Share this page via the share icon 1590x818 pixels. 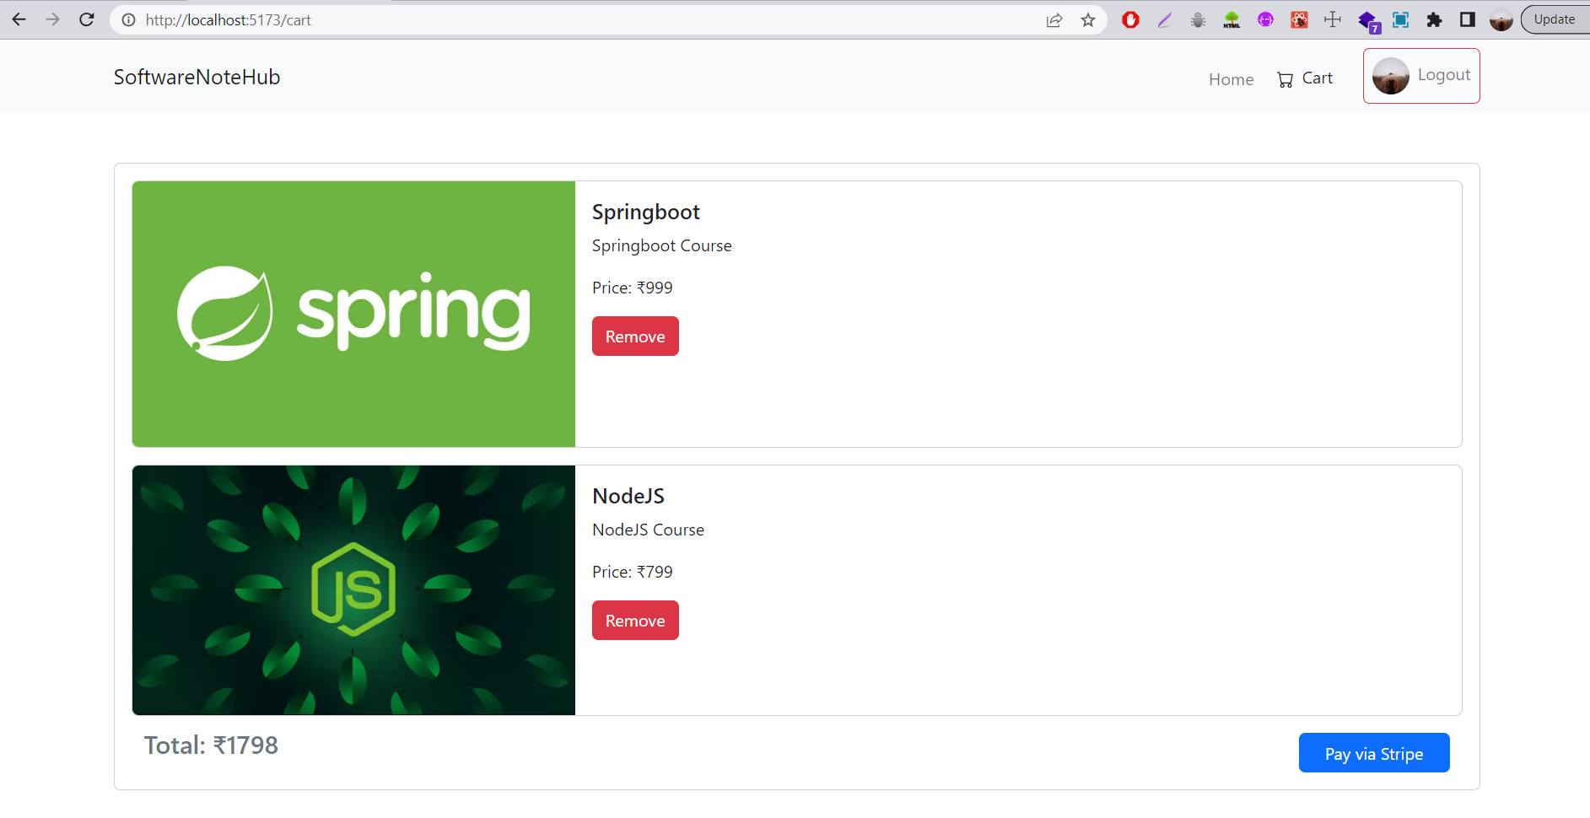tap(1054, 20)
